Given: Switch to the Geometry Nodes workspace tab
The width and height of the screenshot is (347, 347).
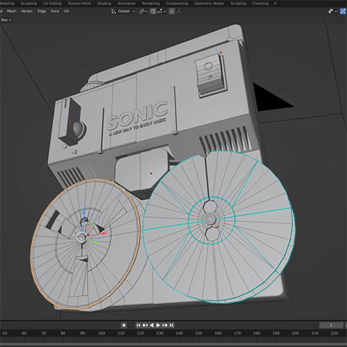Looking at the screenshot, I should (209, 3).
